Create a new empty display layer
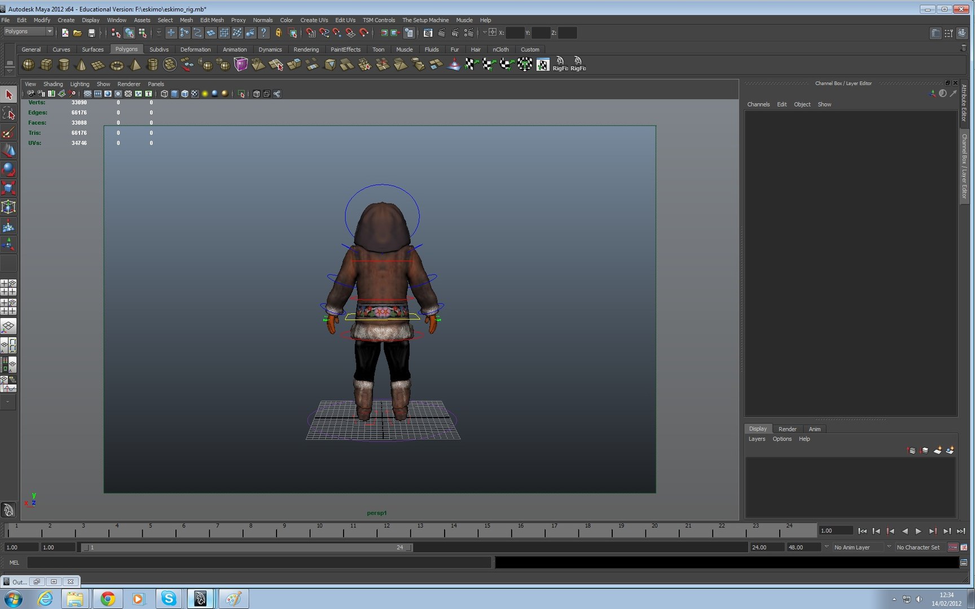This screenshot has width=975, height=609. [937, 450]
